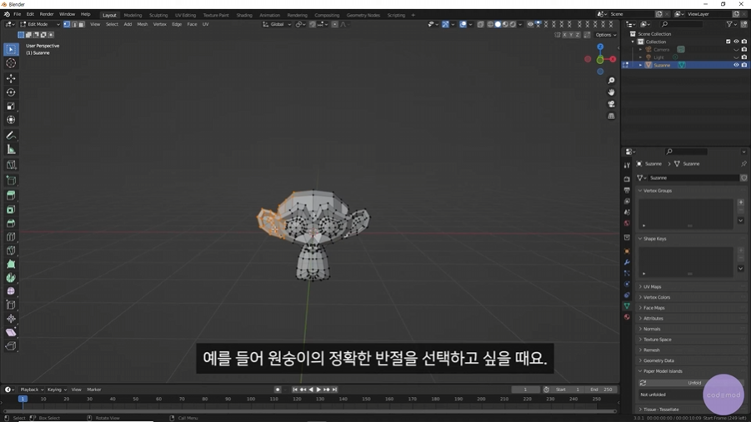Expand the Geometry Data panel
The height and width of the screenshot is (422, 751).
pos(691,360)
